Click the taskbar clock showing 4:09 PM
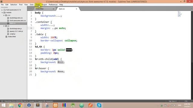The height and width of the screenshot is (108, 193). click(x=187, y=105)
